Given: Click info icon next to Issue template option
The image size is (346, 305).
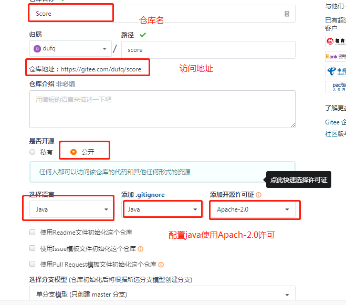Looking at the screenshot, I should (x=141, y=249).
